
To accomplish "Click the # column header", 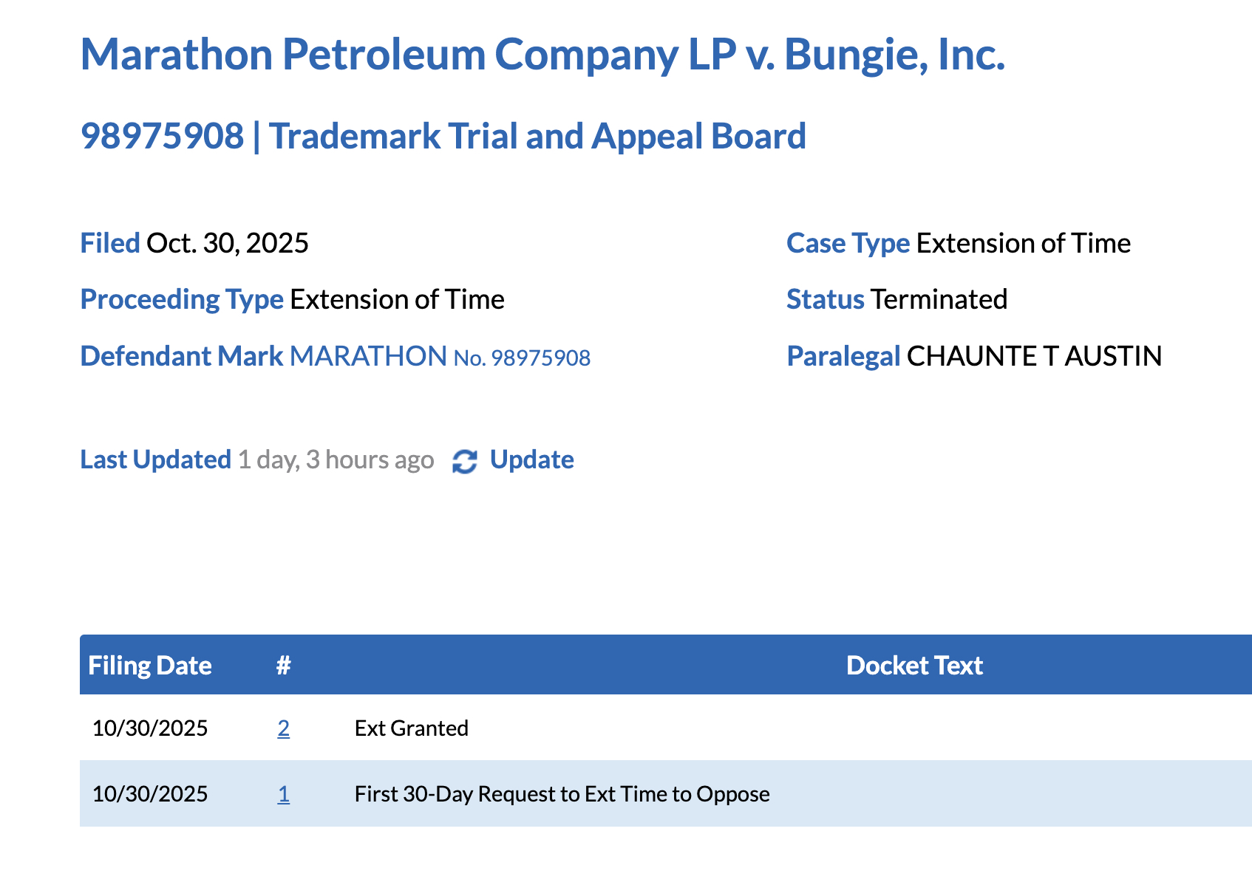I will (283, 666).
